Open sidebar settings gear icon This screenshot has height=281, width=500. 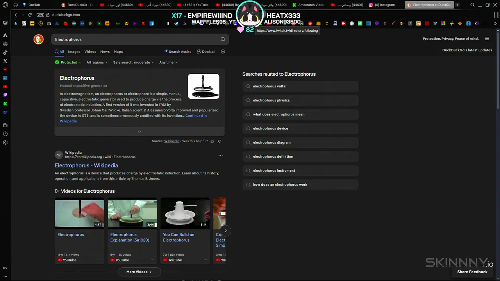(5, 142)
